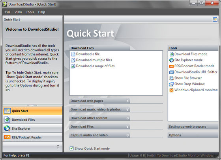Click the sidebar panel splitter grip dots

pyautogui.click(x=32, y=105)
